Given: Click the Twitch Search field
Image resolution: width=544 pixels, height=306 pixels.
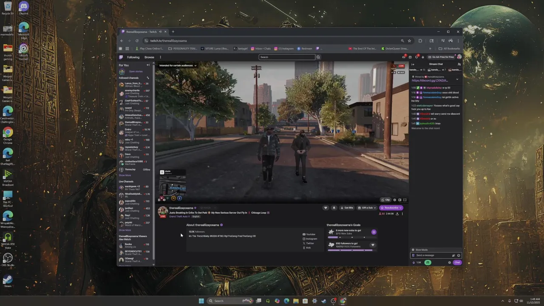Looking at the screenshot, I should 287,57.
